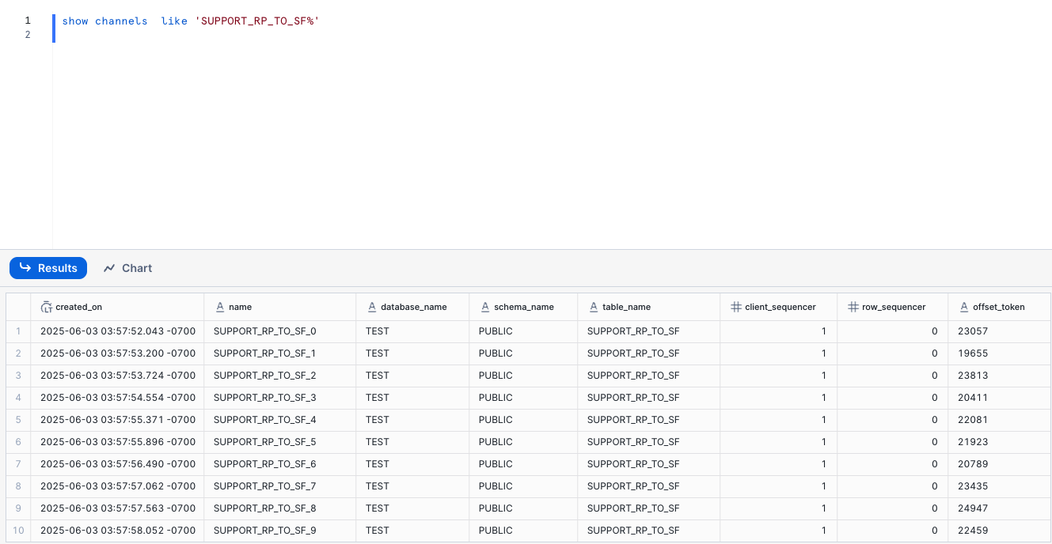The width and height of the screenshot is (1052, 544).
Task: Select cell SUPPORT_RP_TO_SF_3 in name column
Action: [x=280, y=398]
